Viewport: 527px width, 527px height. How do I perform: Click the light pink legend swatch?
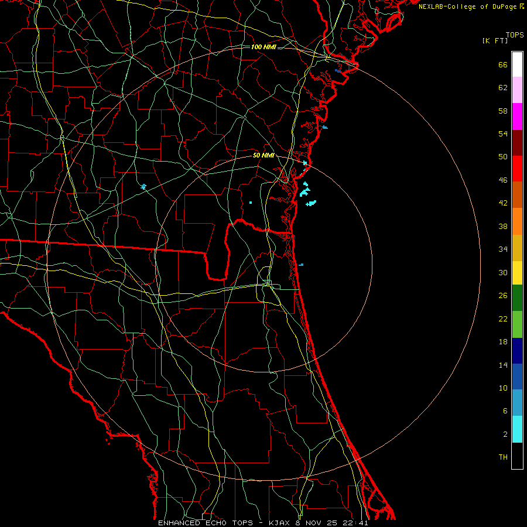click(x=517, y=90)
